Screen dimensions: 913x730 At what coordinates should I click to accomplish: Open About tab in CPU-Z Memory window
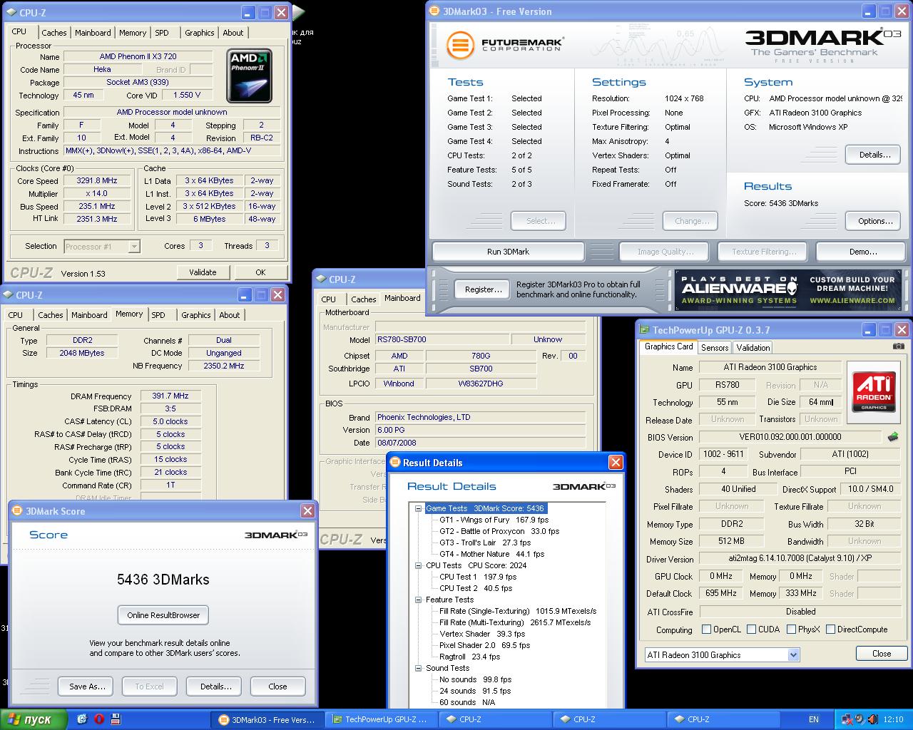230,315
